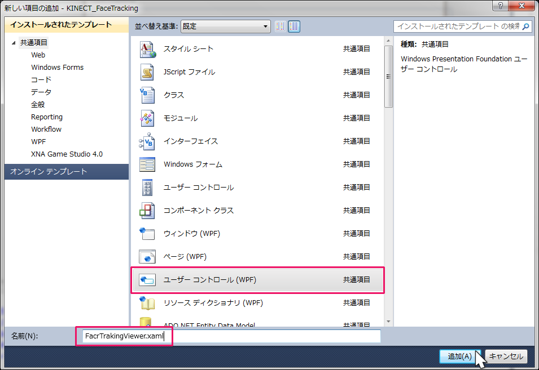Select 共通項目 in the template tree
The image size is (539, 370).
(34, 43)
